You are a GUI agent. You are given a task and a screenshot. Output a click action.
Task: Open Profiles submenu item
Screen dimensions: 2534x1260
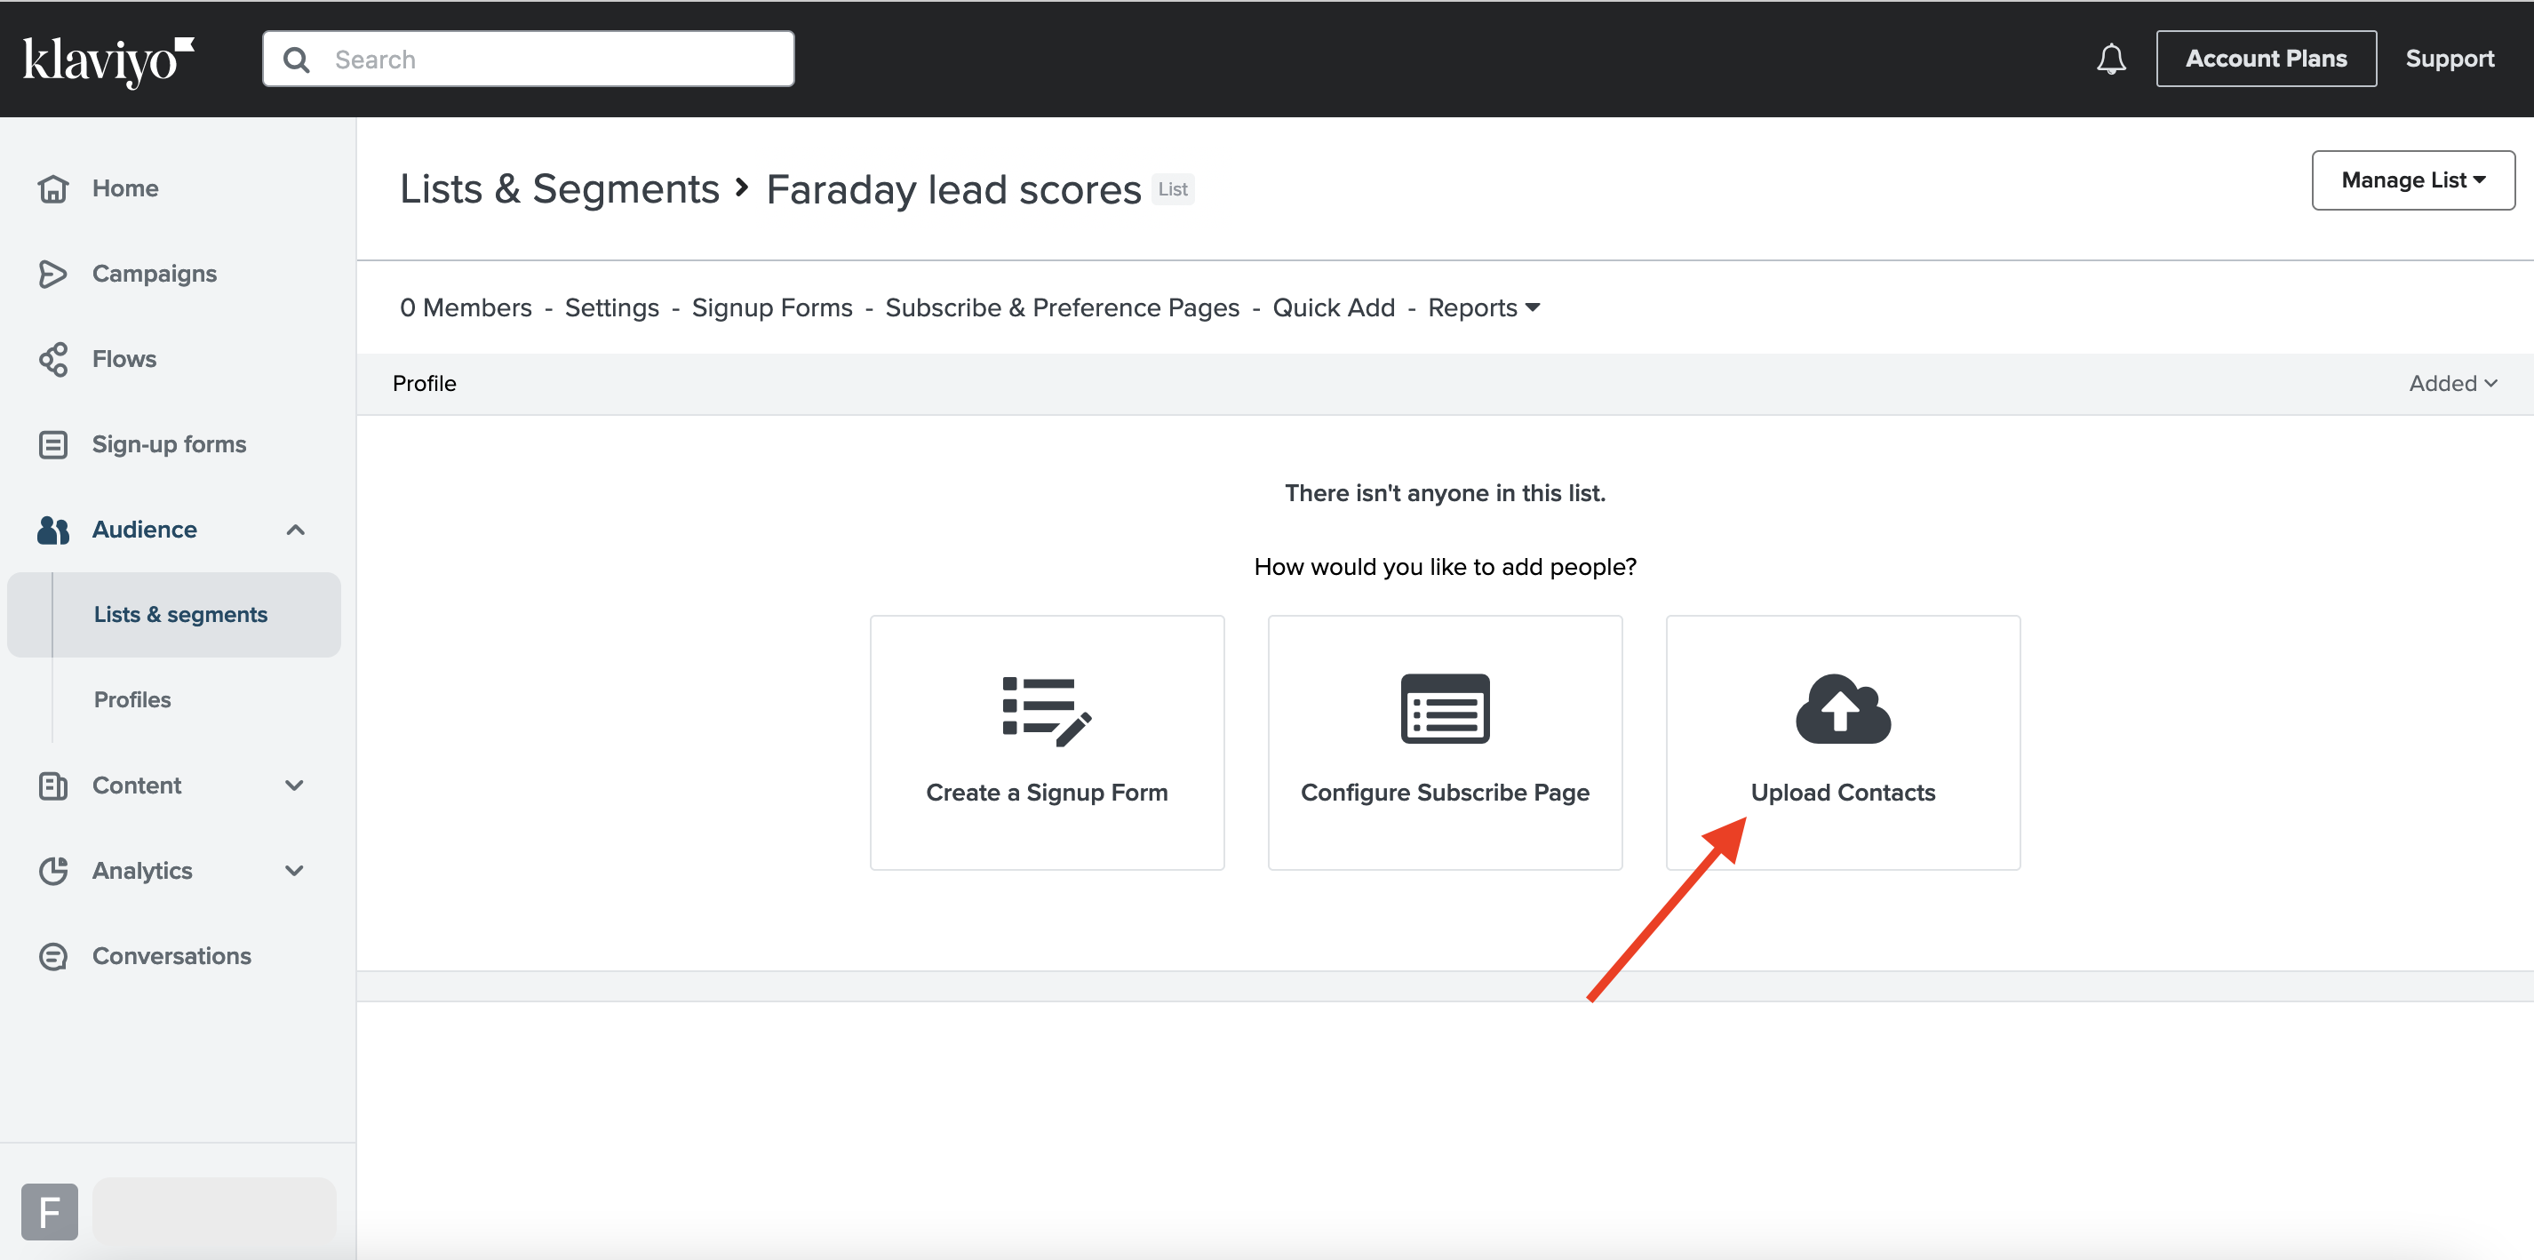[x=131, y=699]
